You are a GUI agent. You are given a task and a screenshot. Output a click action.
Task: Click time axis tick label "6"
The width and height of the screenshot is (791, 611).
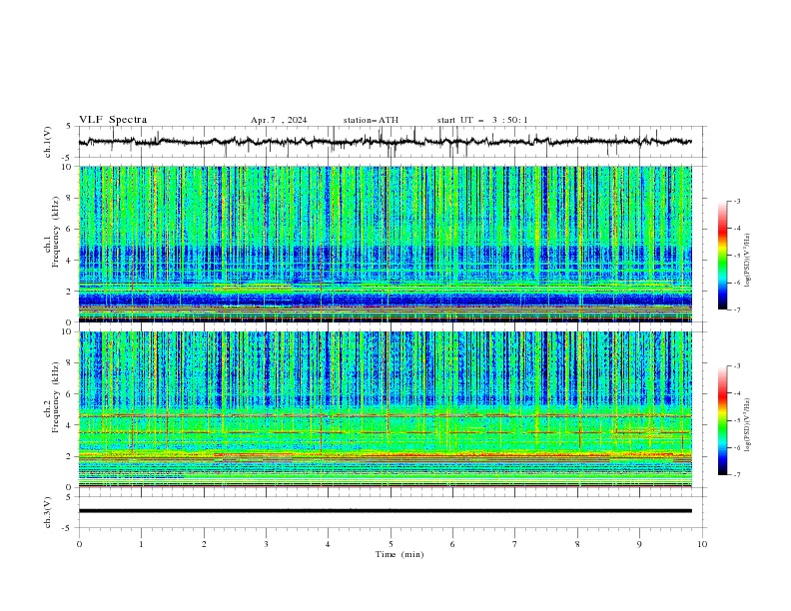point(452,544)
